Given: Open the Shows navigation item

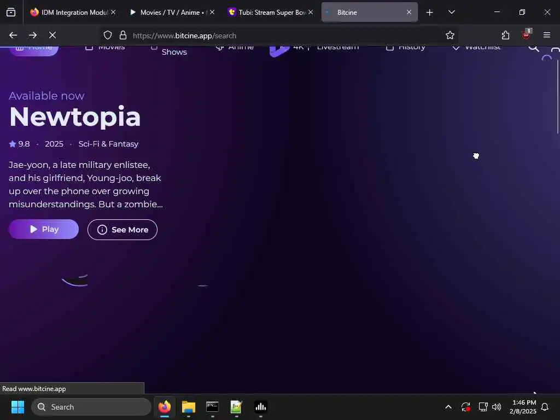Looking at the screenshot, I should [x=174, y=52].
